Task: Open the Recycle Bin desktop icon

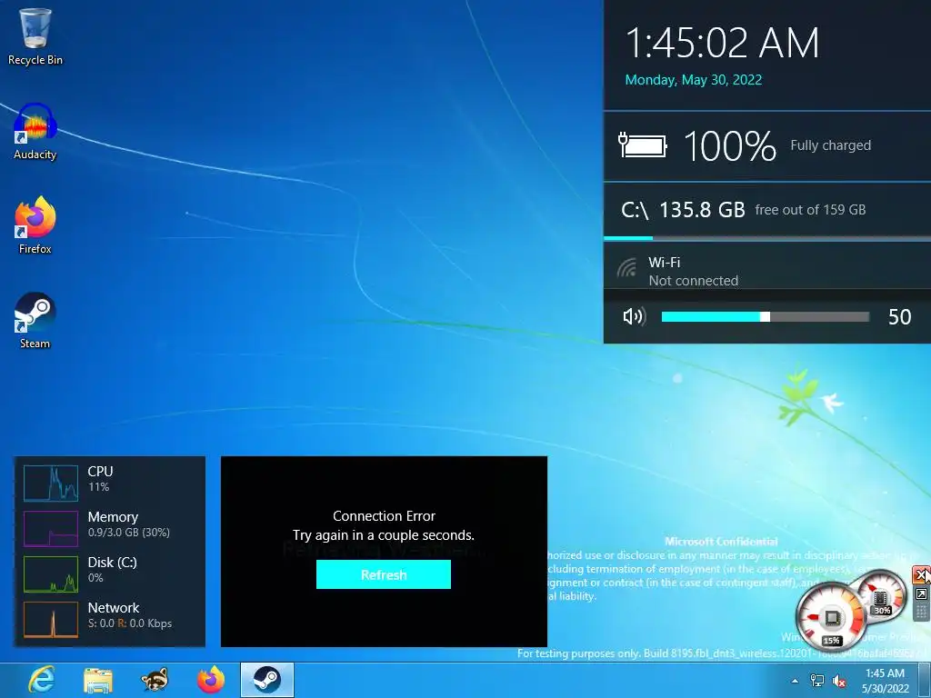Action: click(x=35, y=35)
